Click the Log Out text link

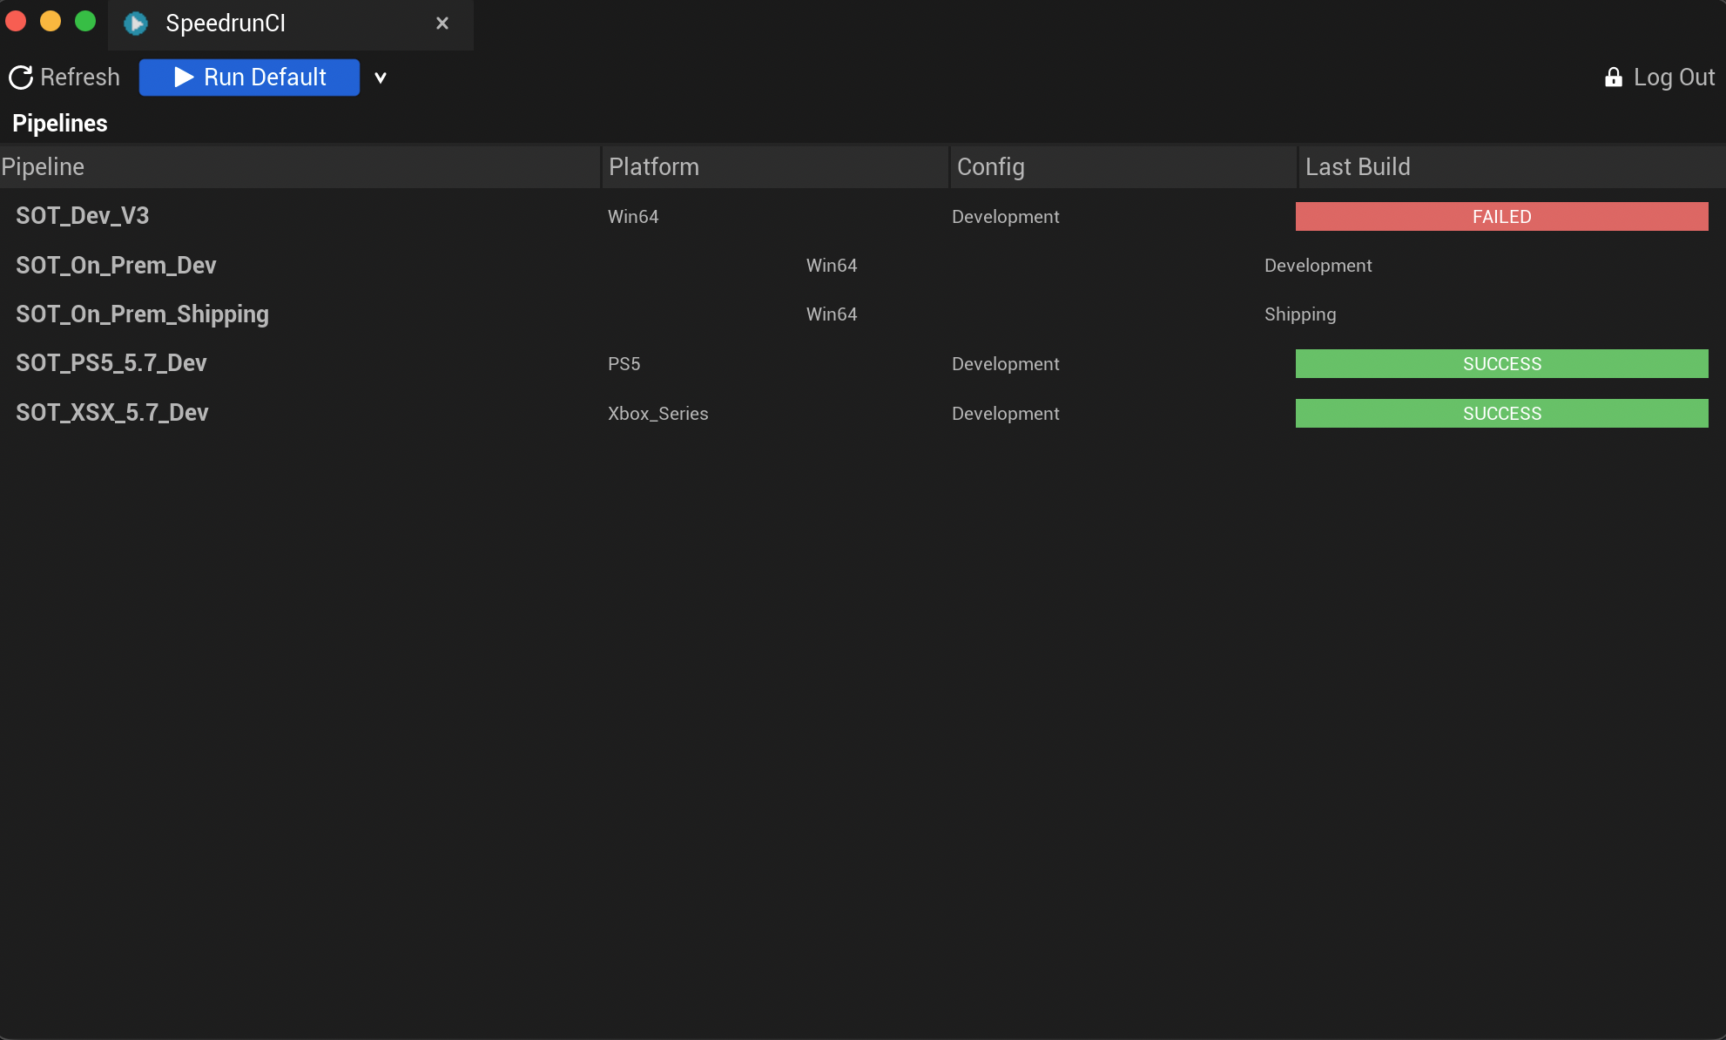pos(1674,78)
